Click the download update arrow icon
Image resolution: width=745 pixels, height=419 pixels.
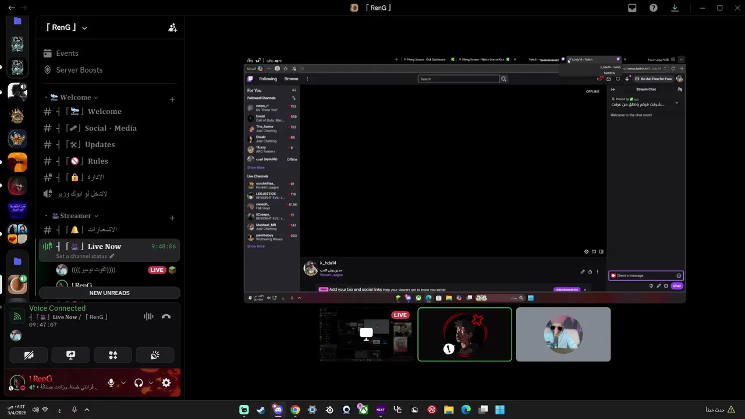point(675,8)
